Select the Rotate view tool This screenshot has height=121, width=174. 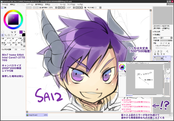pos(9,35)
